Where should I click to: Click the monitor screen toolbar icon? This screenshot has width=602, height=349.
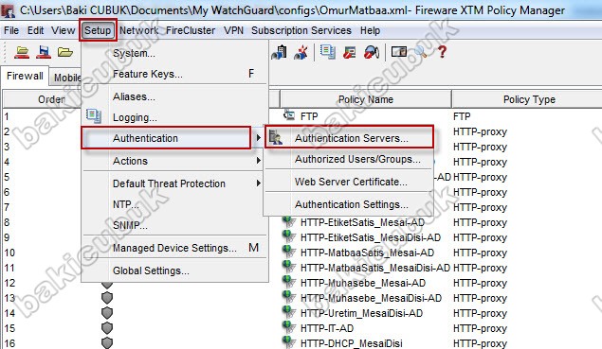399,51
